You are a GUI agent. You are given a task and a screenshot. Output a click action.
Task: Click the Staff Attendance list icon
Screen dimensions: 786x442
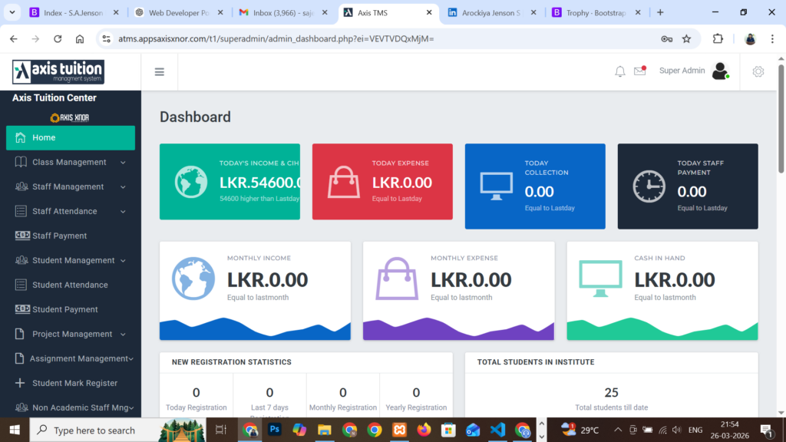tap(21, 211)
